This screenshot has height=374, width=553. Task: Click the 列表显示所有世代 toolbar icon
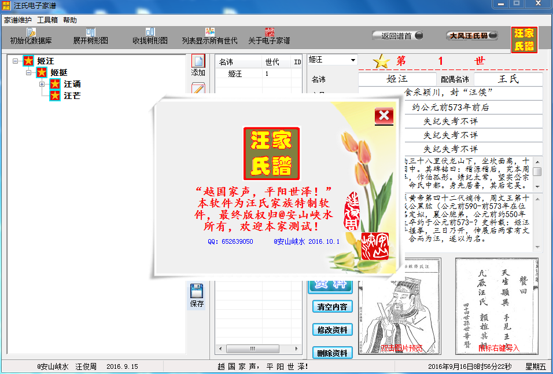pos(209,32)
